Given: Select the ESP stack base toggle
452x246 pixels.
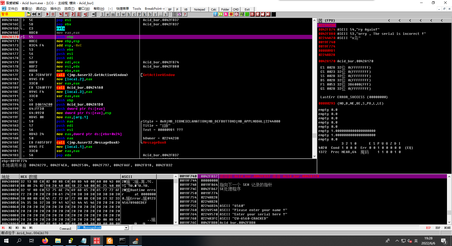Looking at the screenshot, I should tap(428, 228).
